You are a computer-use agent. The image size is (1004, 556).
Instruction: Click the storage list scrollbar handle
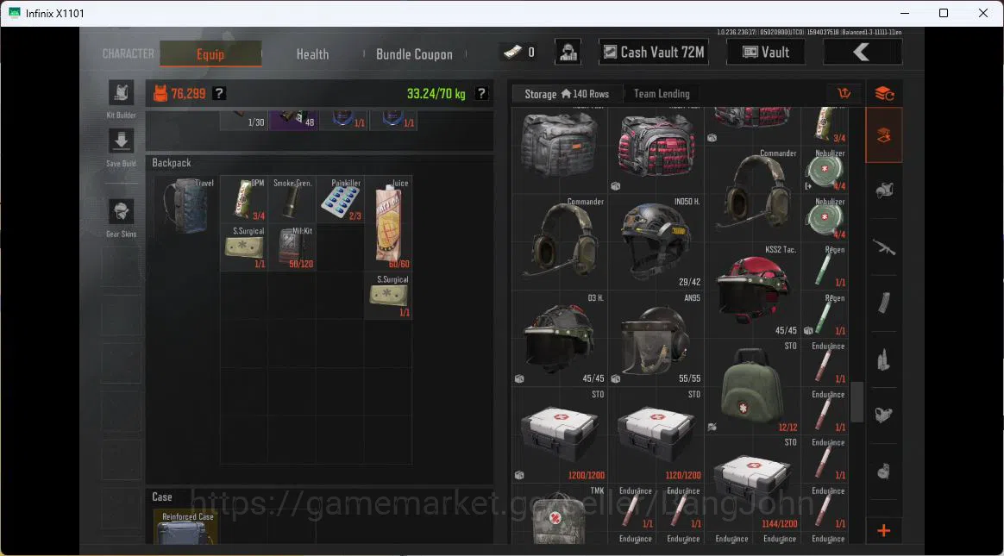point(857,402)
